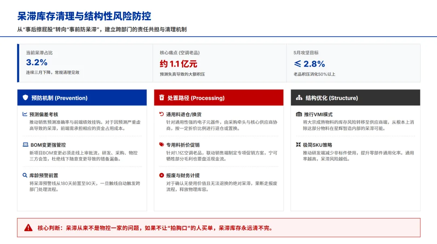This screenshot has width=437, height=244.
Task: Click the red X circle icon beside 报废与财务计提
Action: [161, 175]
